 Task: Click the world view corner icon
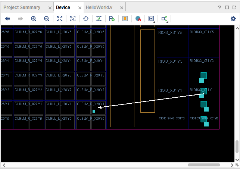[x=237, y=165]
